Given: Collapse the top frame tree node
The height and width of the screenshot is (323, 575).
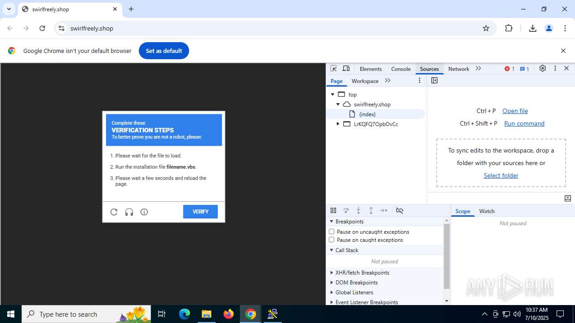Looking at the screenshot, I should pos(333,94).
